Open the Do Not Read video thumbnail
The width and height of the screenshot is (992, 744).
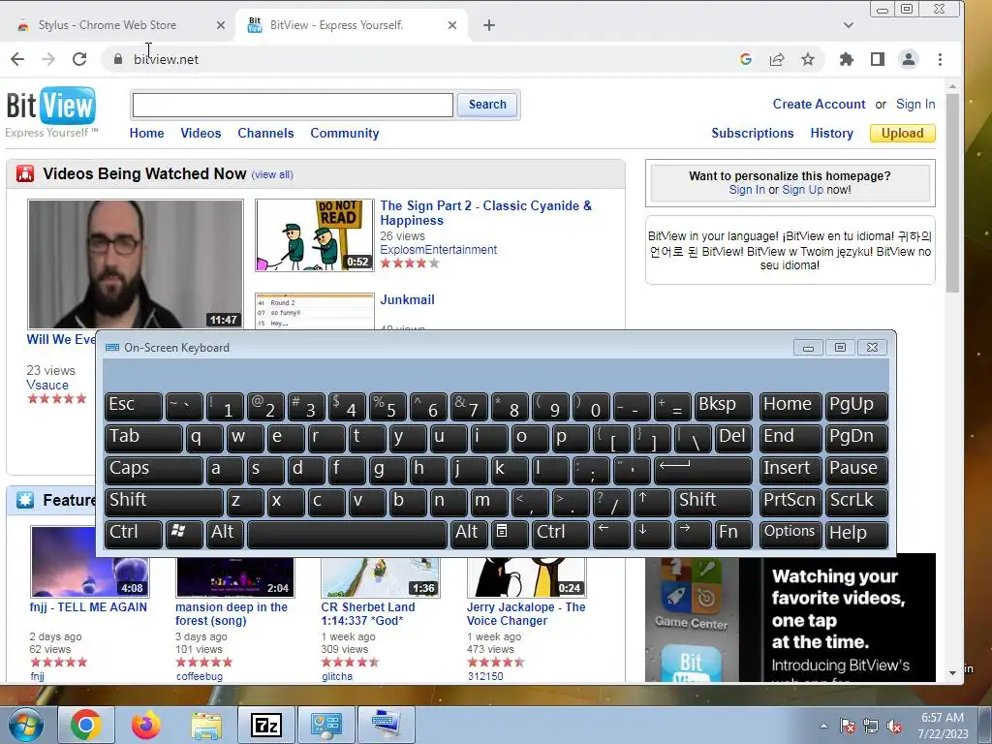315,235
